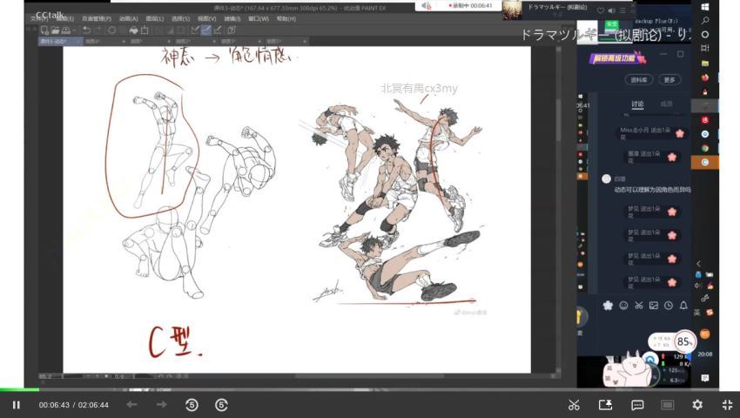Click the 更多 (more) pill button in chat
Viewport: 740px width, 418px height.
(x=669, y=80)
